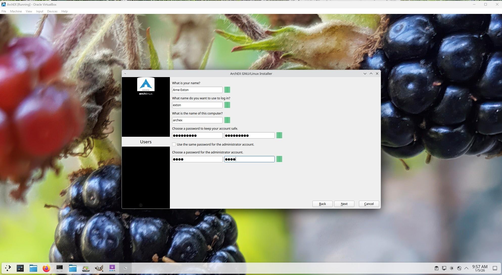Open the installer window title menu icon

tap(125, 74)
